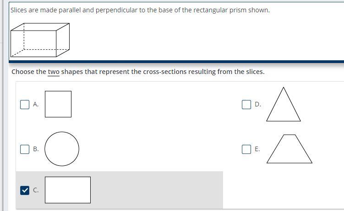Image resolution: width=344 pixels, height=211 pixels.
Task: Click the letter label 'B.'
Action: point(36,149)
